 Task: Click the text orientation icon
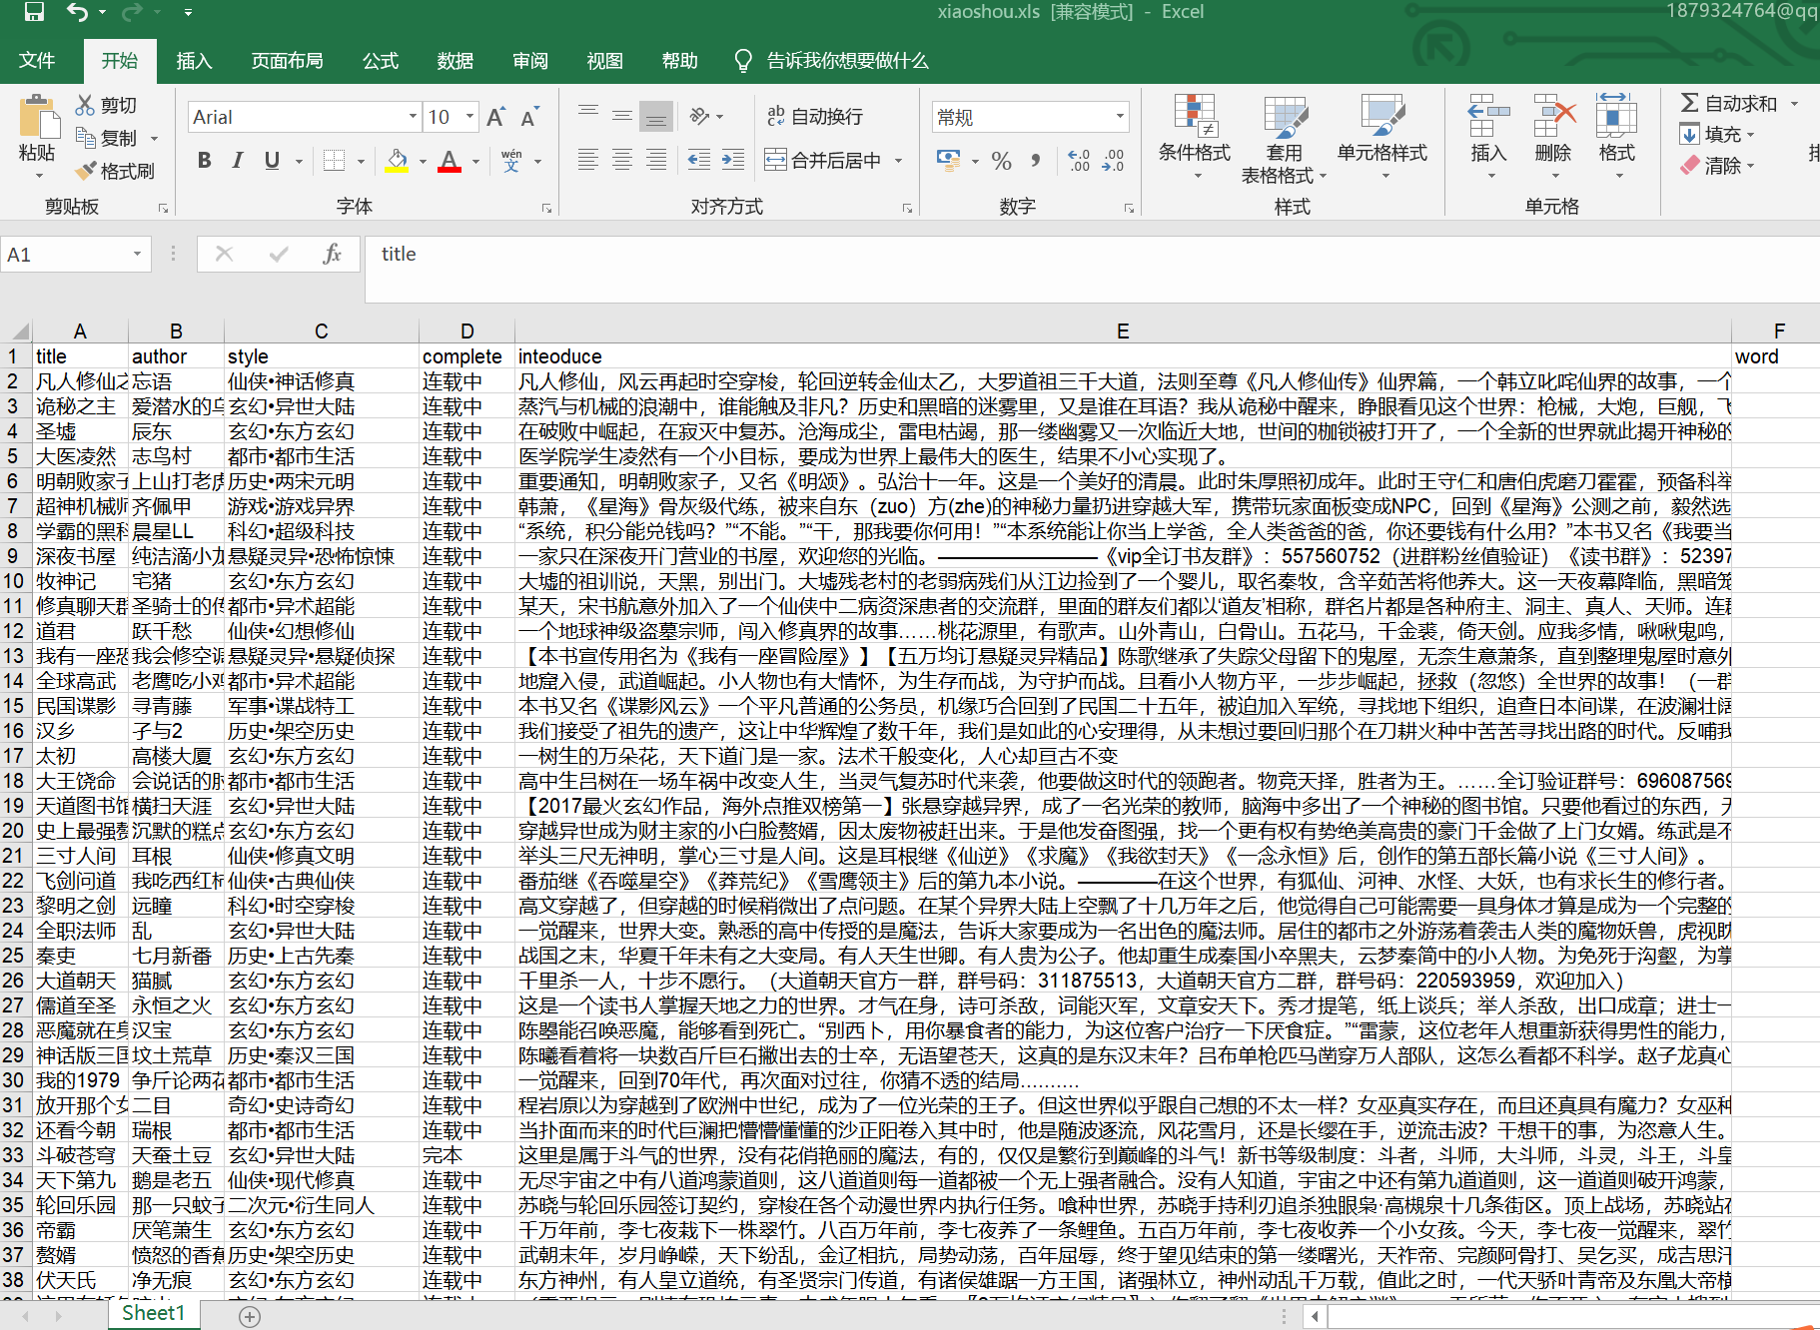pyautogui.click(x=699, y=116)
